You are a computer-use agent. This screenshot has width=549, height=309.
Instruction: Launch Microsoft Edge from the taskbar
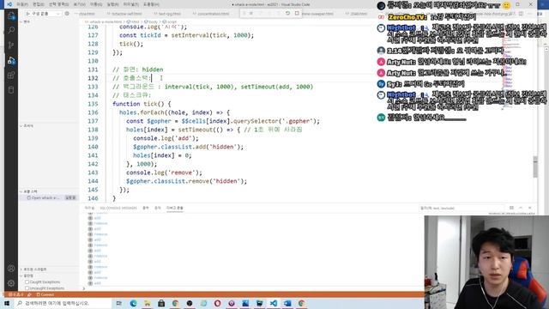pos(134,303)
